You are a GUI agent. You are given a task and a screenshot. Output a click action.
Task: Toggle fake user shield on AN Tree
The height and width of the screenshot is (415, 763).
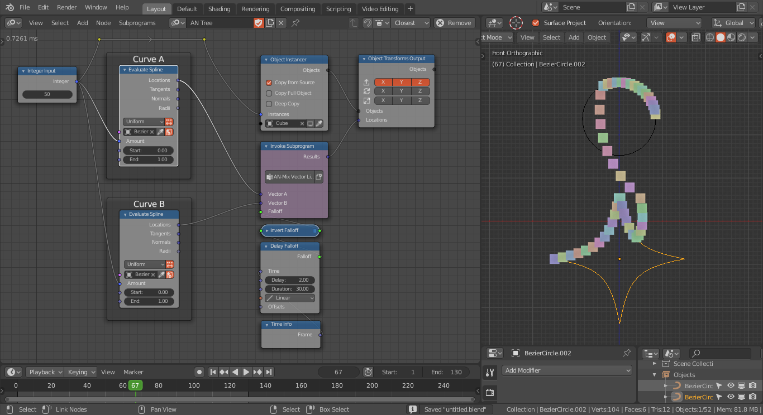[258, 23]
